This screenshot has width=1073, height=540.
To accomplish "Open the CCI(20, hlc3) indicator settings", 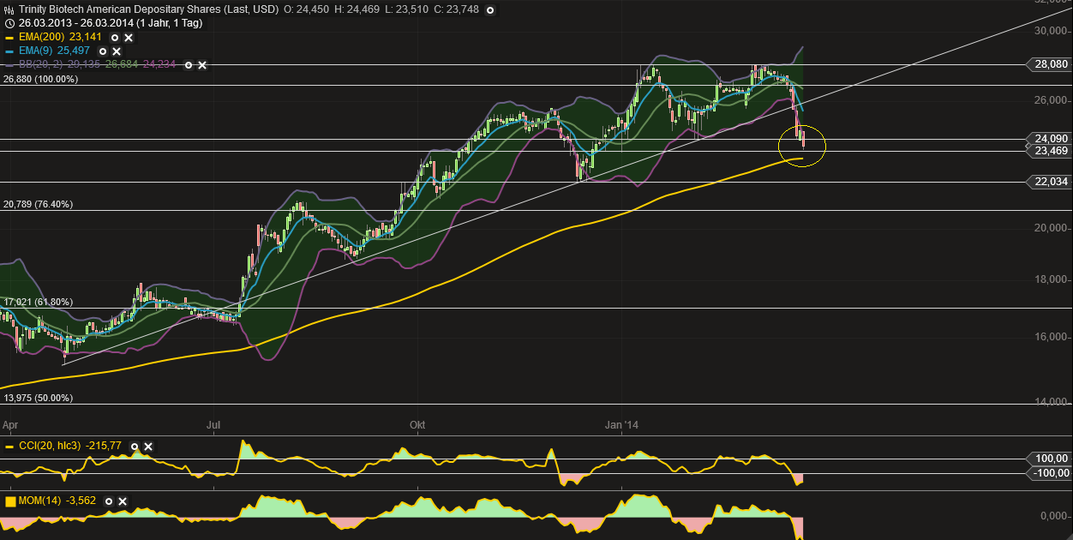I will pos(135,447).
